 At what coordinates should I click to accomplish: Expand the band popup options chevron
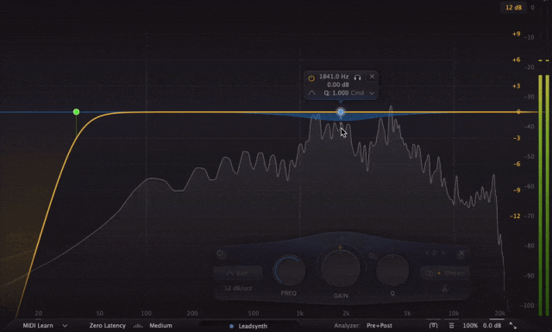372,93
